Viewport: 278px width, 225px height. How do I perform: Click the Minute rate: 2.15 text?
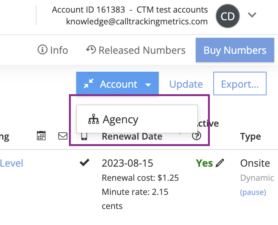coord(135,192)
